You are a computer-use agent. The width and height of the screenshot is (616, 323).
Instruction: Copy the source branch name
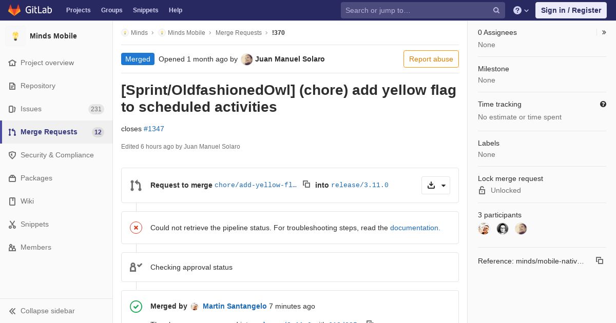[x=306, y=184]
